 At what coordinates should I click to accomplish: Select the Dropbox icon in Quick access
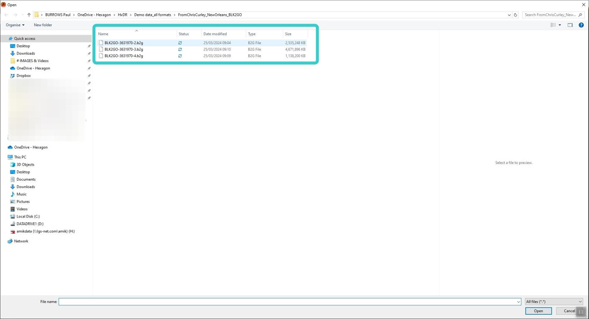click(13, 76)
